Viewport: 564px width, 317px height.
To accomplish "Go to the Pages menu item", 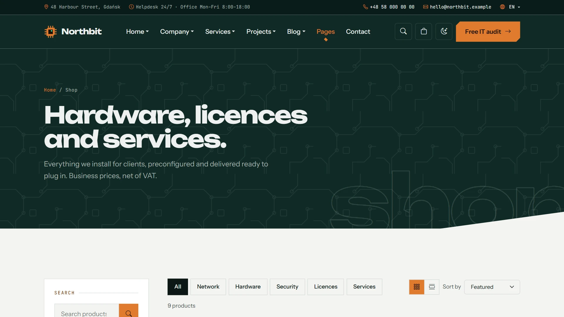I will click(325, 31).
